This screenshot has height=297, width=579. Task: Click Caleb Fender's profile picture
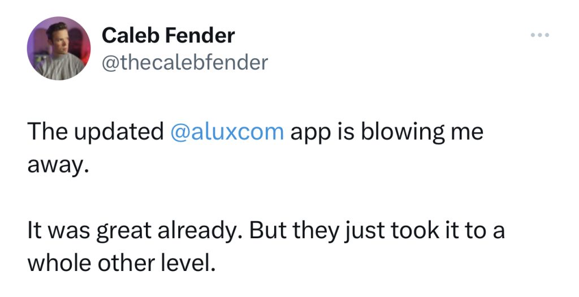point(59,48)
